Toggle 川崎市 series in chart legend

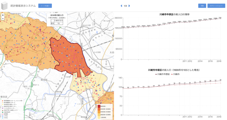(175, 74)
